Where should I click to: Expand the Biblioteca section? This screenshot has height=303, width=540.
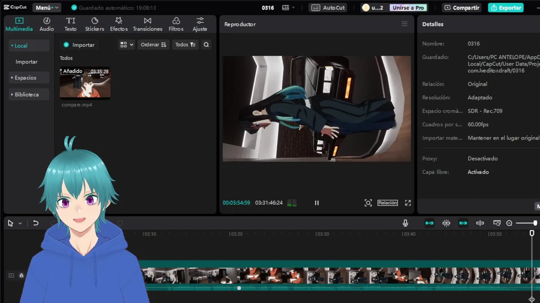[29, 95]
